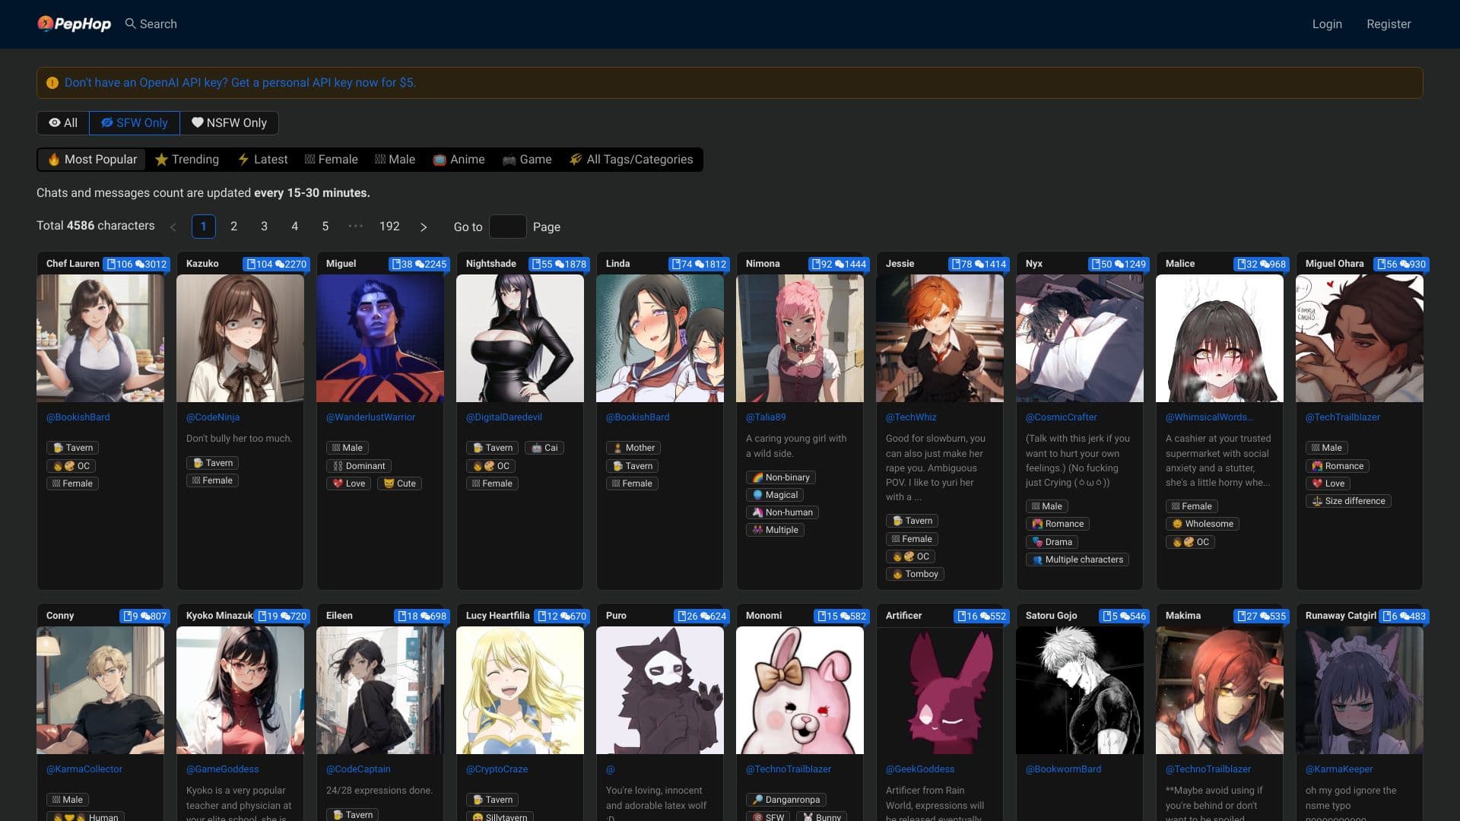Open the Anime category via TV icon

coord(439,160)
